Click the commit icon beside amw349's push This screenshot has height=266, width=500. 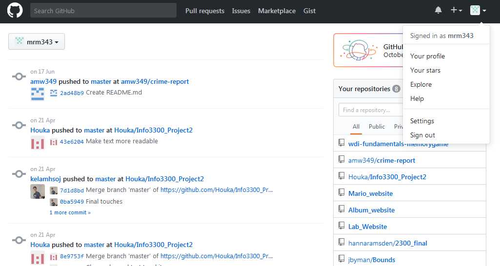(x=19, y=76)
